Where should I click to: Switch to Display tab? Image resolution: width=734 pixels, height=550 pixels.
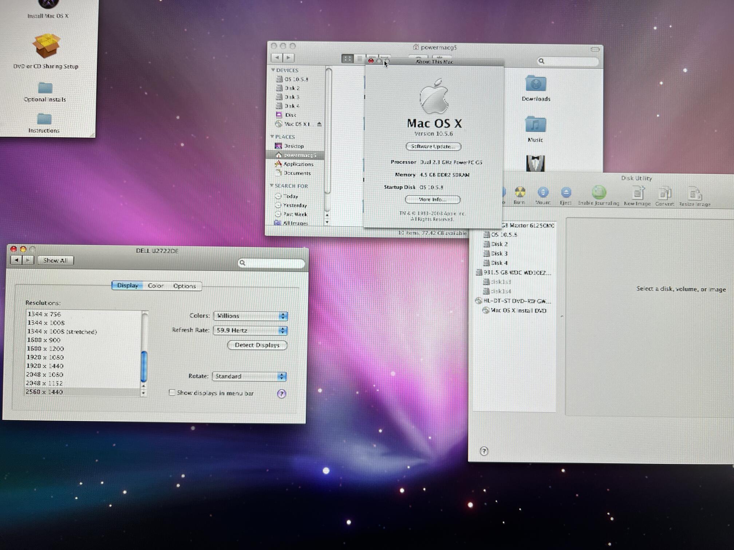(x=127, y=286)
